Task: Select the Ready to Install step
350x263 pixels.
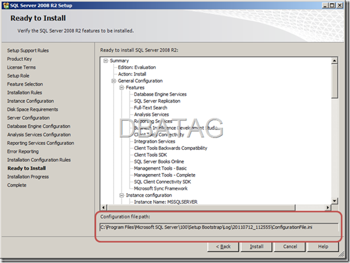Action: point(27,168)
